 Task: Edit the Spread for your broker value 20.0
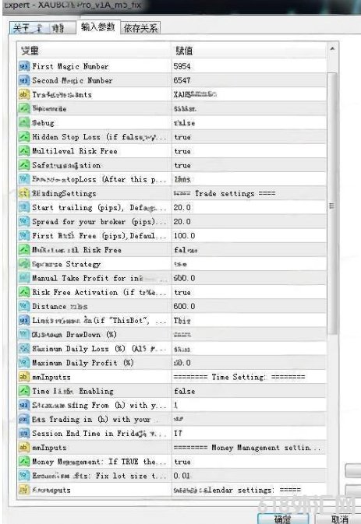(x=249, y=221)
